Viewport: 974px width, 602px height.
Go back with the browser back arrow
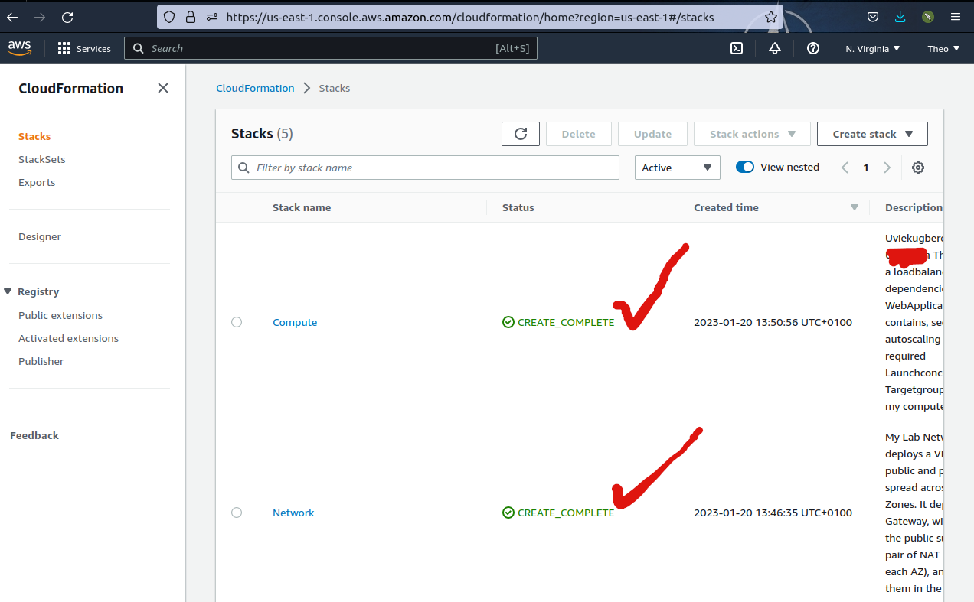click(13, 17)
